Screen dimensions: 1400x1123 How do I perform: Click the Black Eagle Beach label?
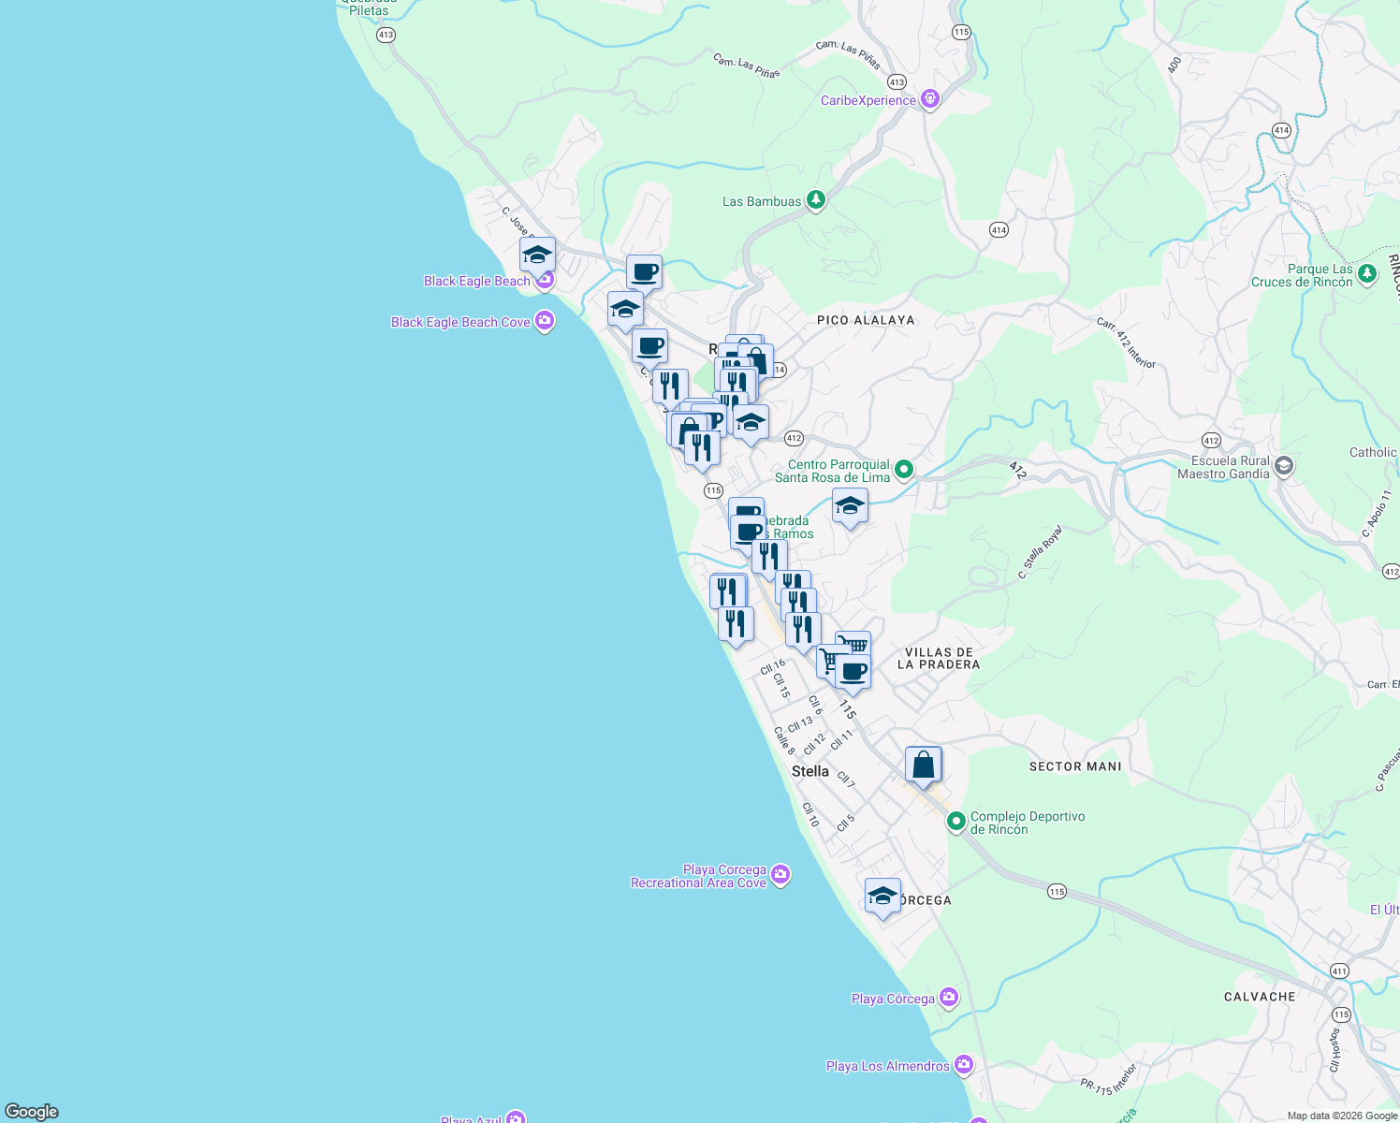477,281
